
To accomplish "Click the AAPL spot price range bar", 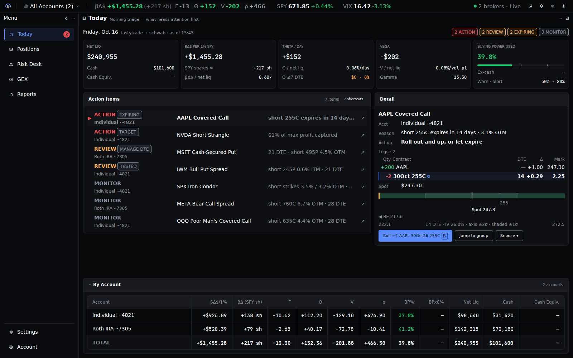I will (x=472, y=196).
